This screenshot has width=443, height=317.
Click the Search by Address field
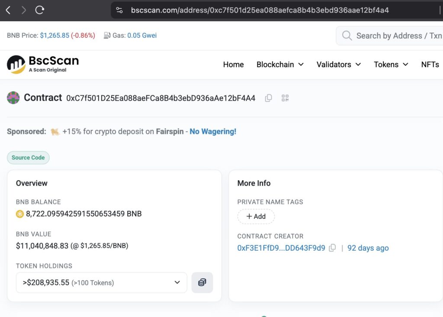(398, 36)
